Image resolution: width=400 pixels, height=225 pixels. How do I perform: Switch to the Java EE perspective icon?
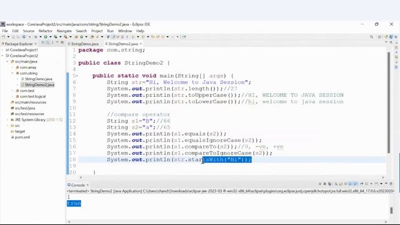click(x=386, y=37)
